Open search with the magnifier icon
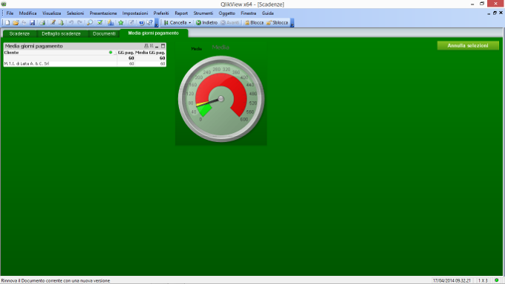 [90, 22]
